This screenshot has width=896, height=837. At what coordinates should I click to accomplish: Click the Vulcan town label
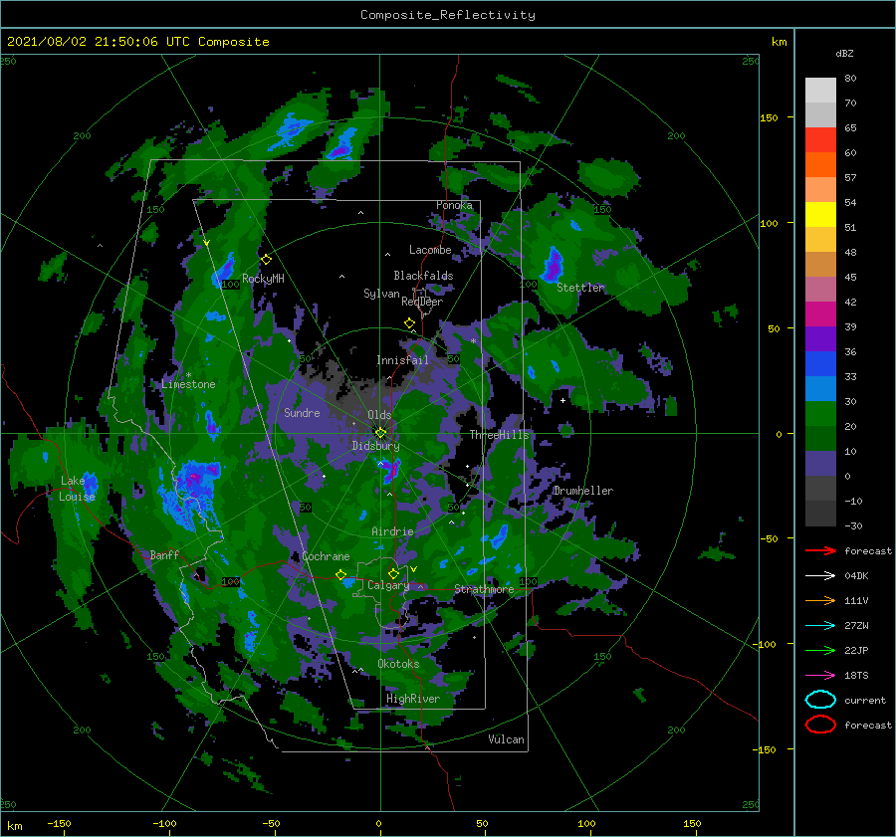click(x=507, y=739)
